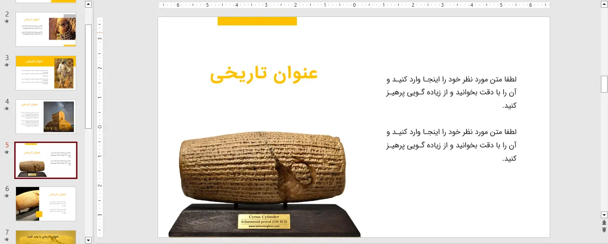608x244 pixels.
Task: Click the animation star icon under slide 3
Action: pos(7,65)
